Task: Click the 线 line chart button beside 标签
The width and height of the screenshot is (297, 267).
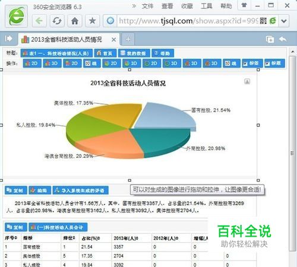Action: click(x=232, y=63)
